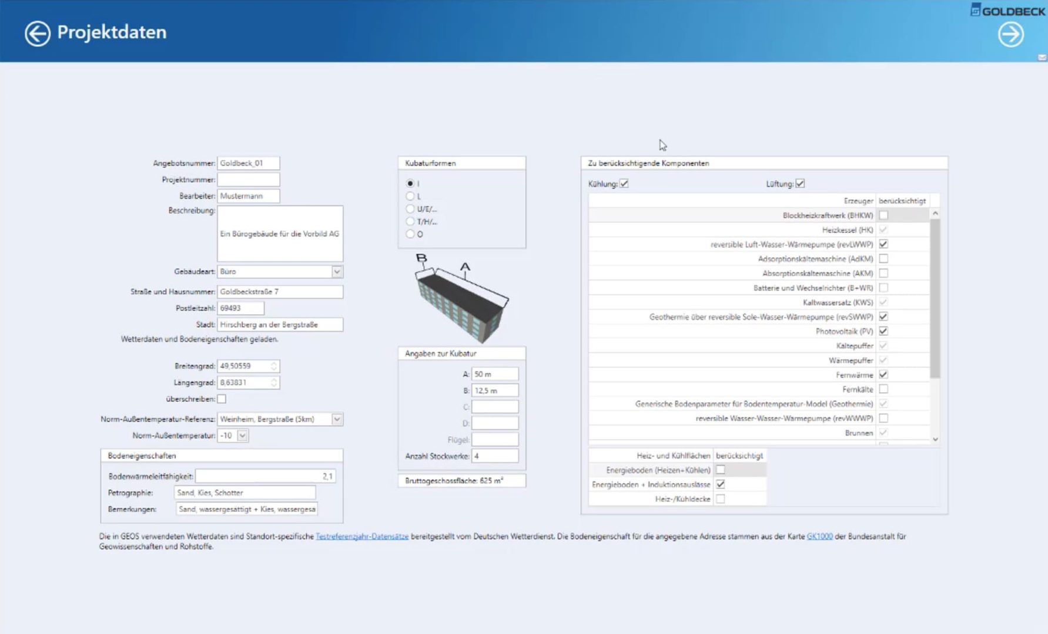Disable the Lüftung checkbox
Viewport: 1048px width, 634px height.
click(x=800, y=184)
